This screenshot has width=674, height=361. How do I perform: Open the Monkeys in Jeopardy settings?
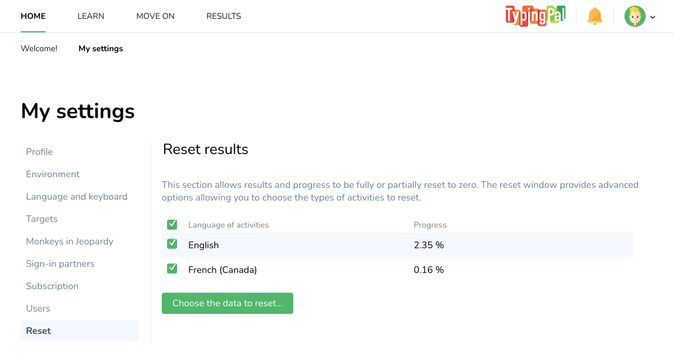click(x=70, y=241)
